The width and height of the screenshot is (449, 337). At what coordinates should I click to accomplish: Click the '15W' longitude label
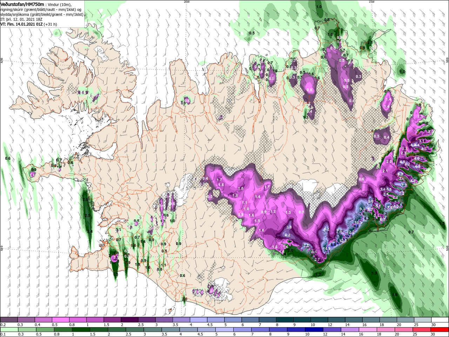[x=371, y=2]
